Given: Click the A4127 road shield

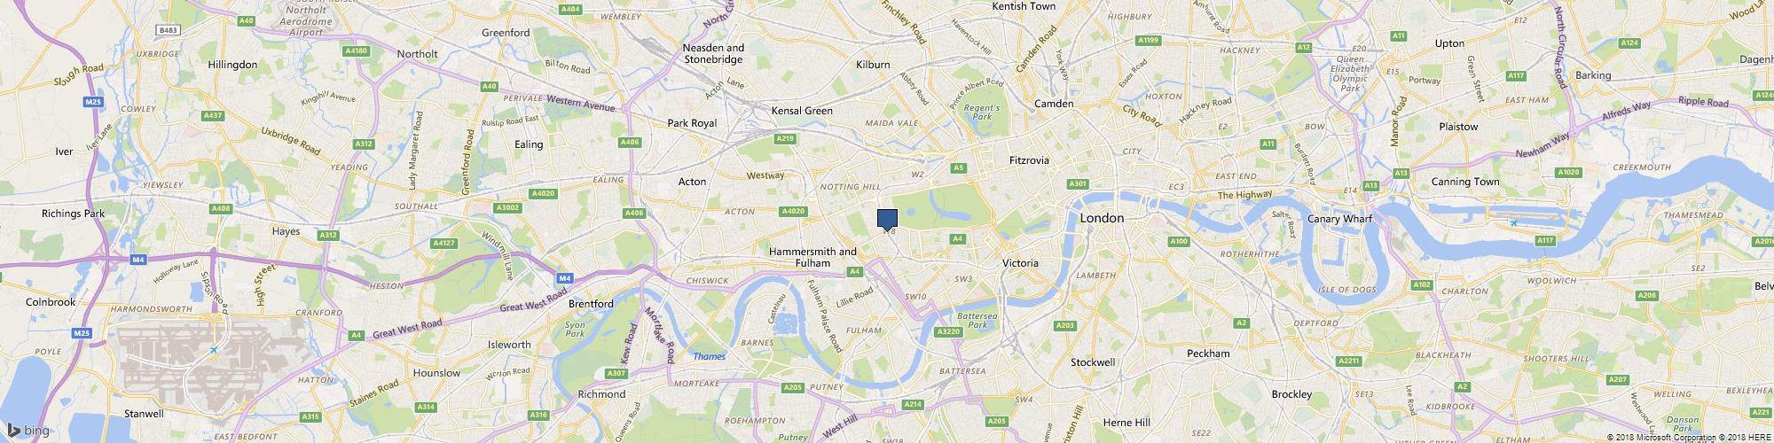Looking at the screenshot, I should click(443, 243).
